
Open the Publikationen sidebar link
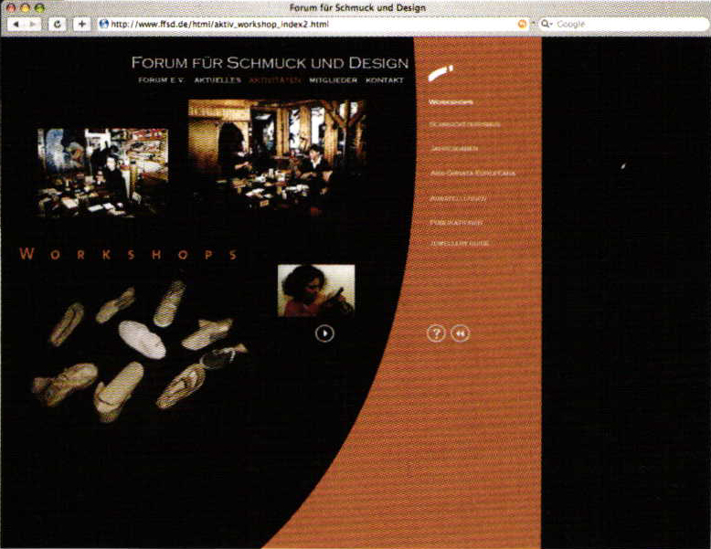456,222
